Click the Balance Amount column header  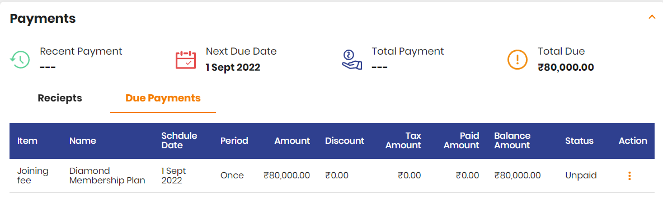(x=512, y=141)
